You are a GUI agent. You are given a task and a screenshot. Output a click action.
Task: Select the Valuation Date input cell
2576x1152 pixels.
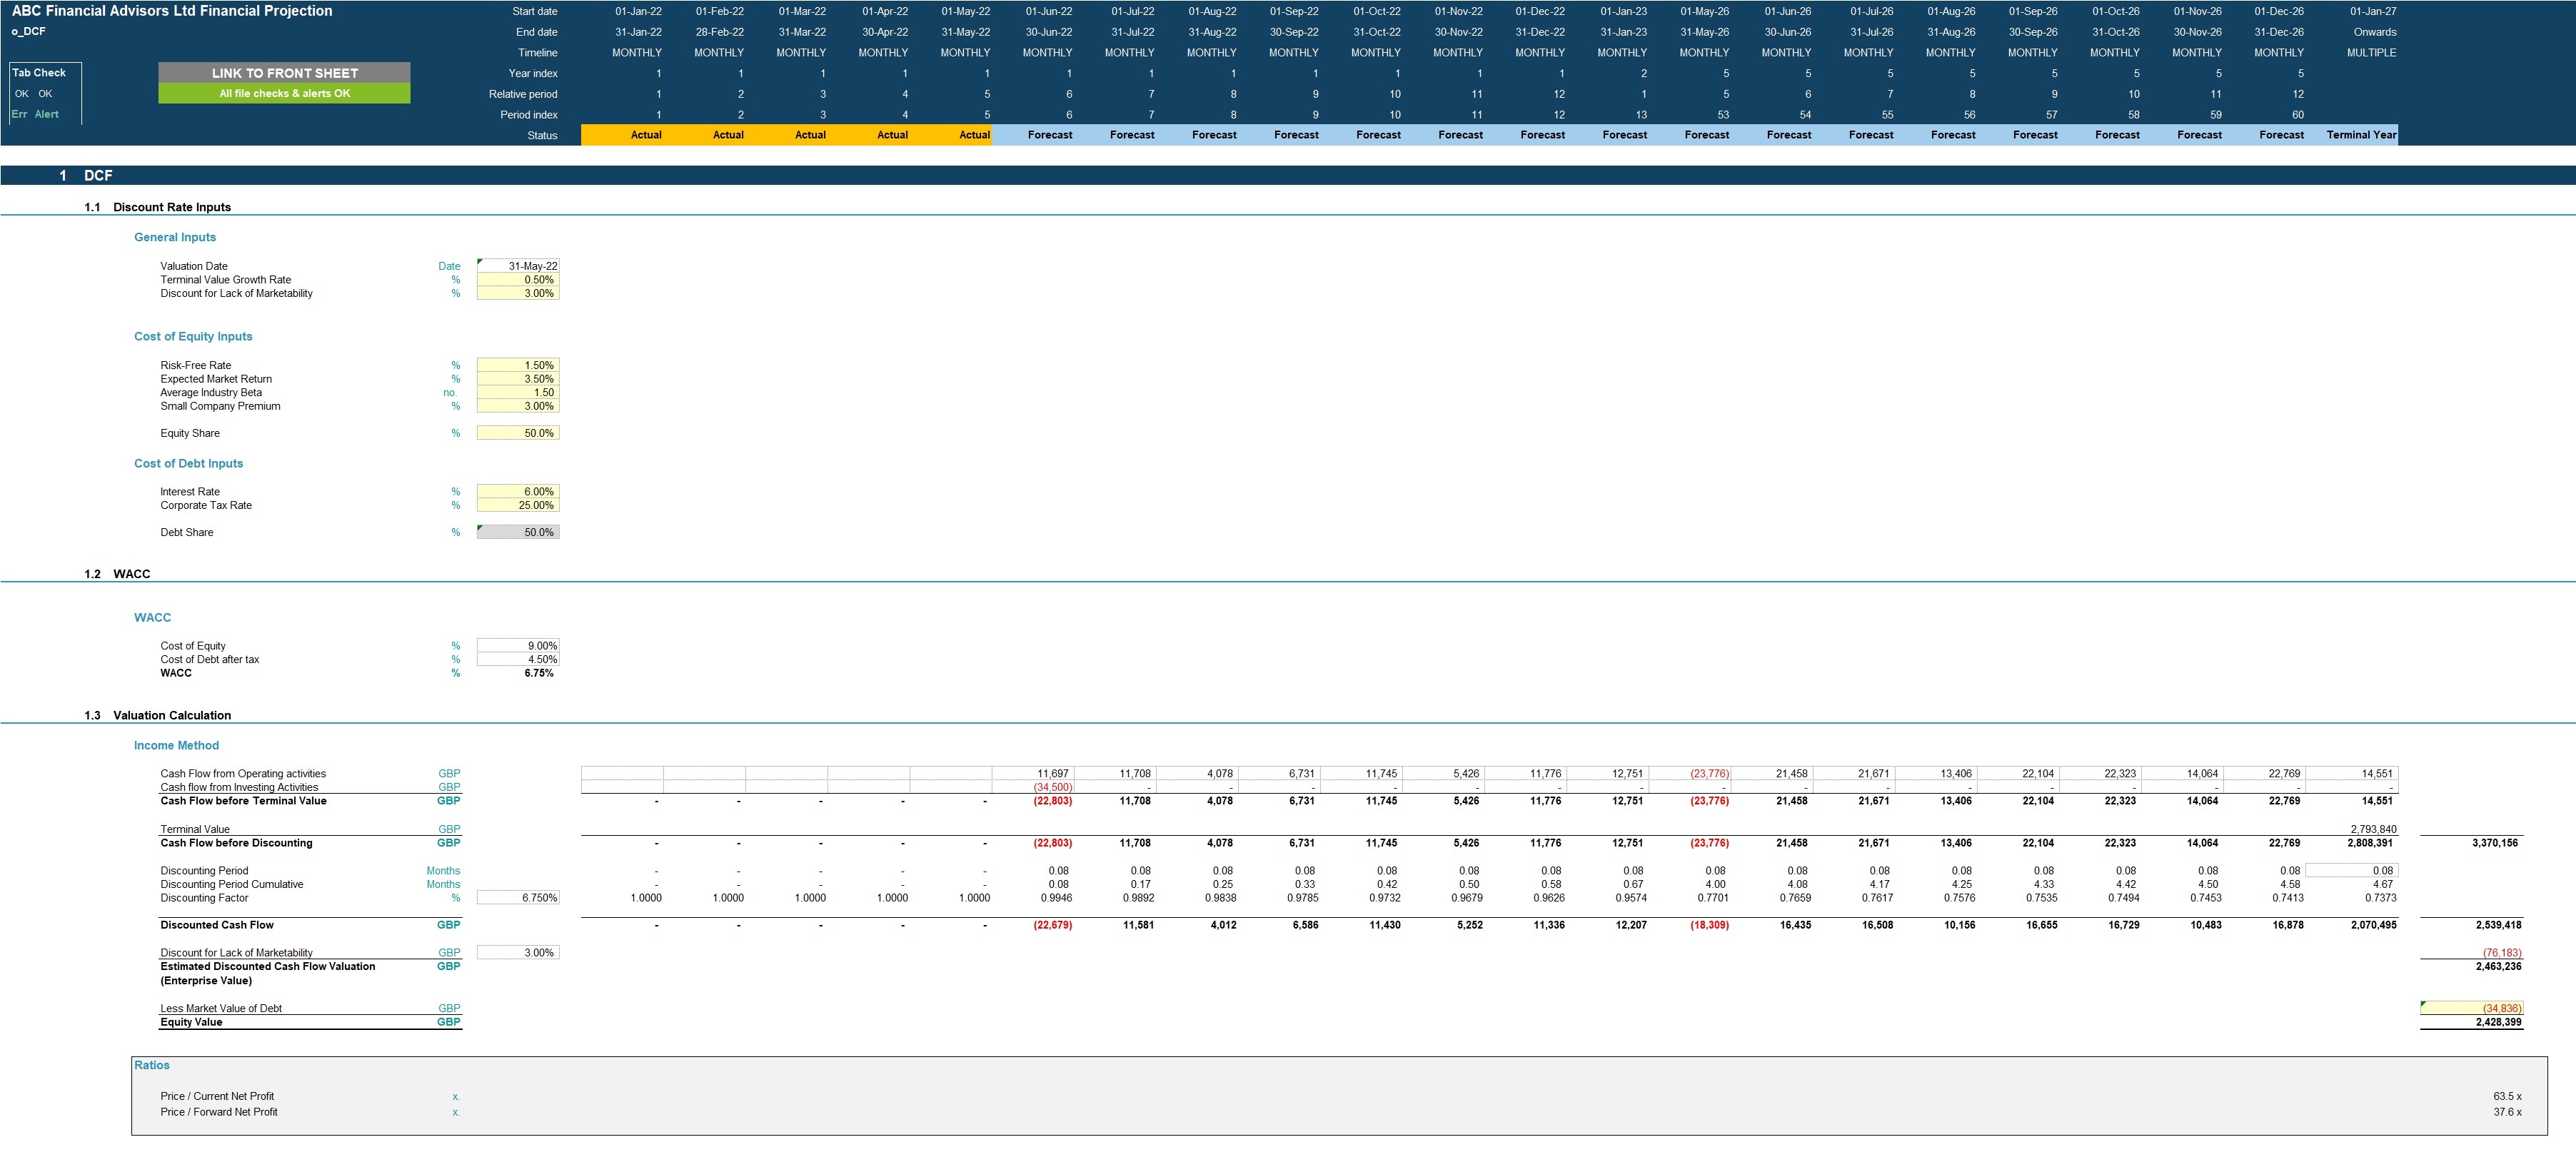pyautogui.click(x=518, y=266)
